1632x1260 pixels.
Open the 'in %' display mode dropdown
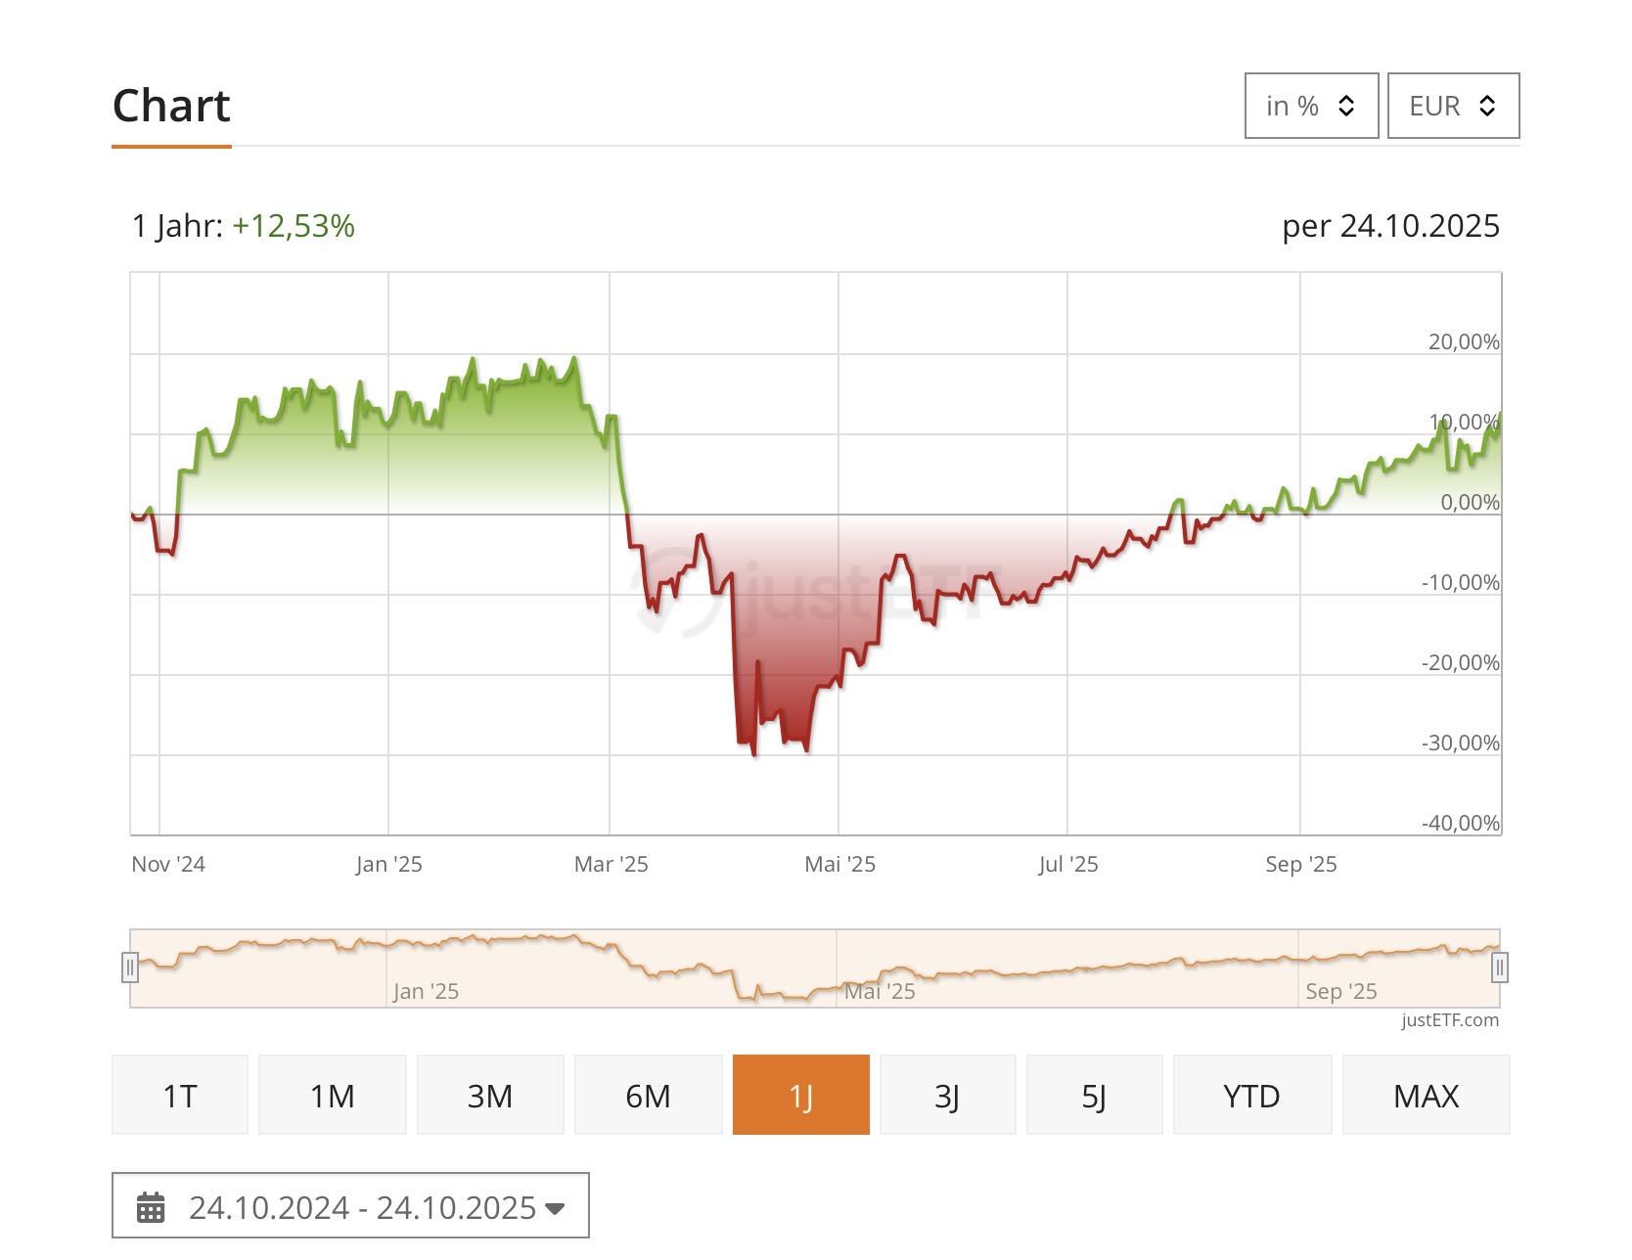[1310, 106]
